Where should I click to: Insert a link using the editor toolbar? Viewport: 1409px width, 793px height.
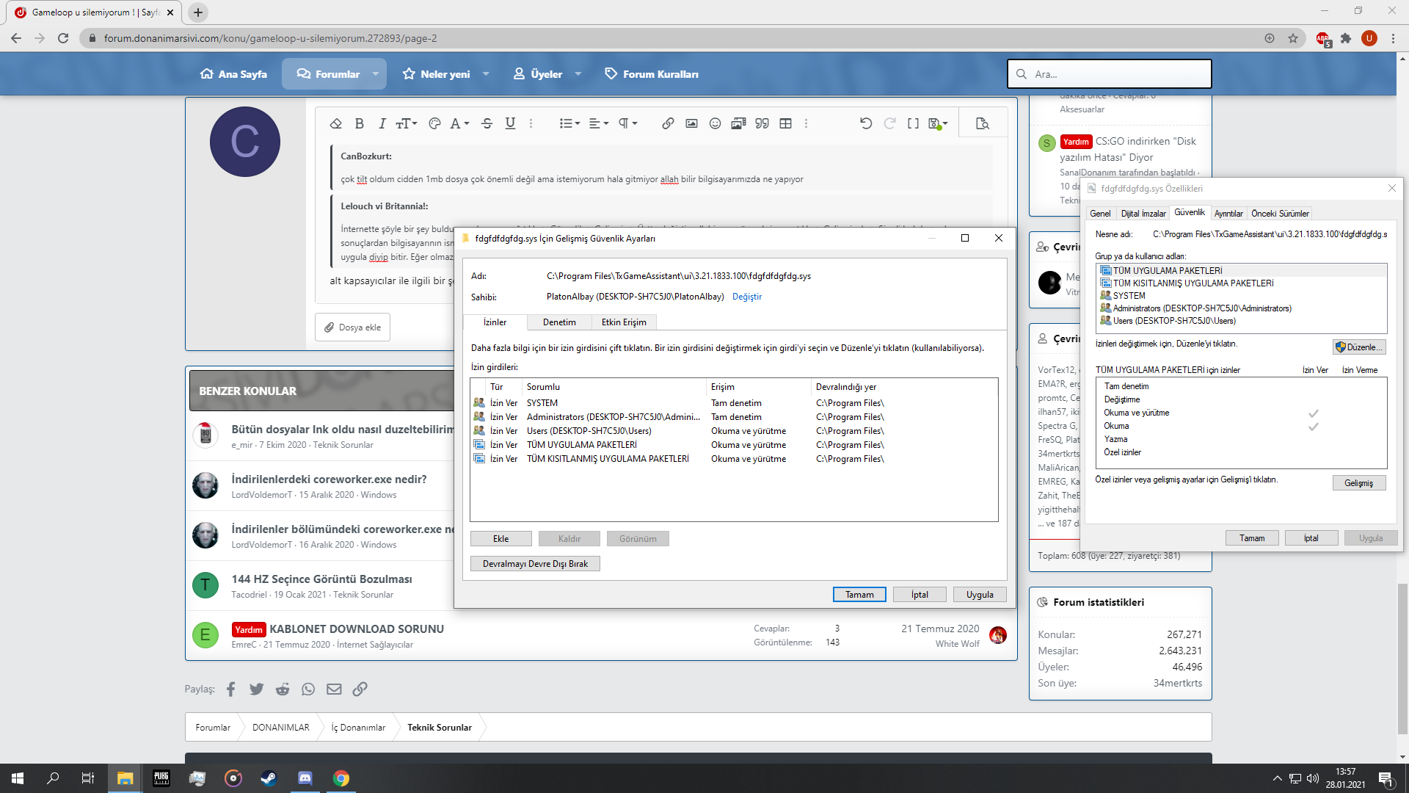click(668, 123)
